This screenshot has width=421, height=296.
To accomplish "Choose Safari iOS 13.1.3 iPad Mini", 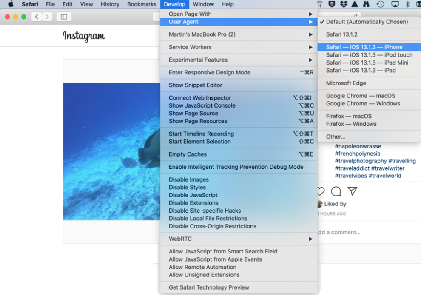I will (x=369, y=63).
